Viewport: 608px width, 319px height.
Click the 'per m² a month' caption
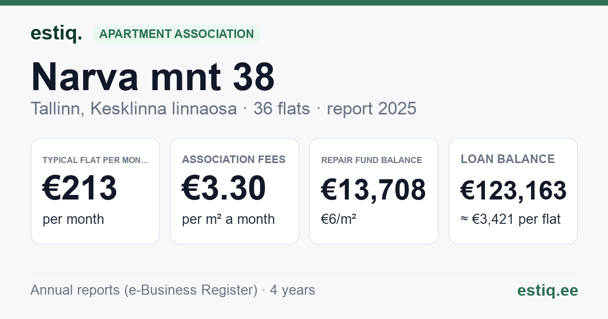228,219
